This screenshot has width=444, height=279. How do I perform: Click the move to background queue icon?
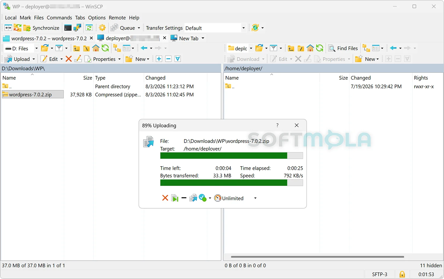[193, 198]
